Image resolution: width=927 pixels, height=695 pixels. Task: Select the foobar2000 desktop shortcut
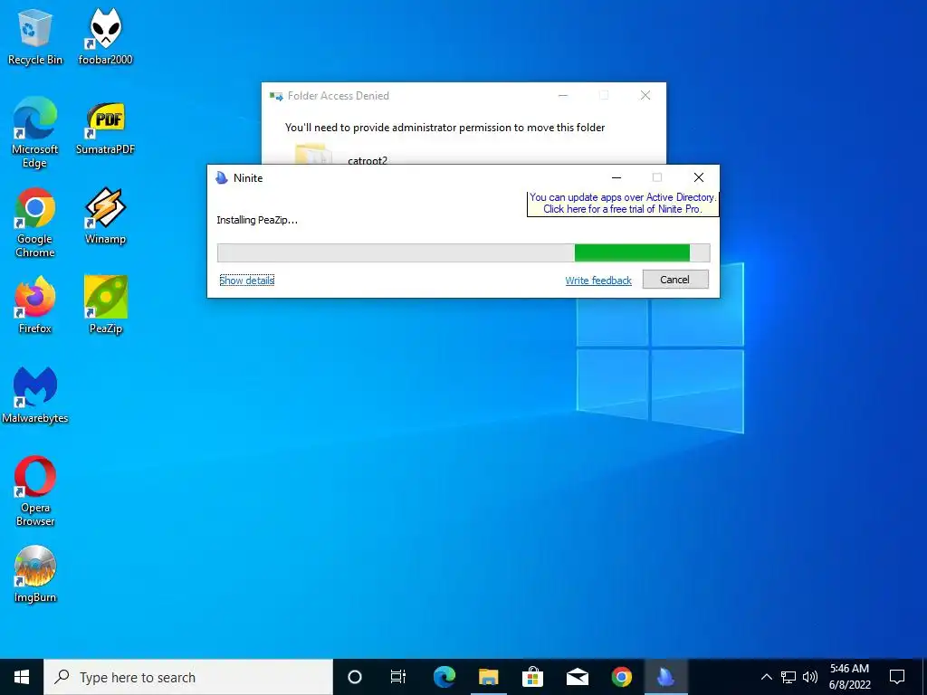pyautogui.click(x=105, y=36)
